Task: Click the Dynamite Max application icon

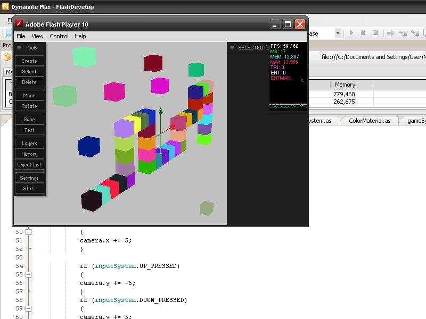Action: coord(5,5)
